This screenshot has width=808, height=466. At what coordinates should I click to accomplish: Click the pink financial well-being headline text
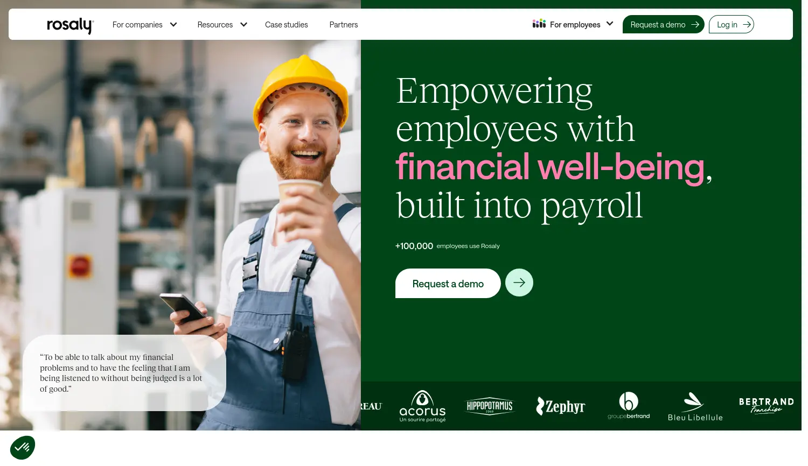point(550,167)
